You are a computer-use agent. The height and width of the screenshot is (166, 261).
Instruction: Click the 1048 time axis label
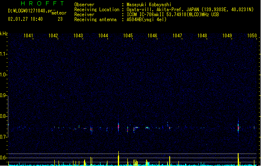tap(202, 36)
